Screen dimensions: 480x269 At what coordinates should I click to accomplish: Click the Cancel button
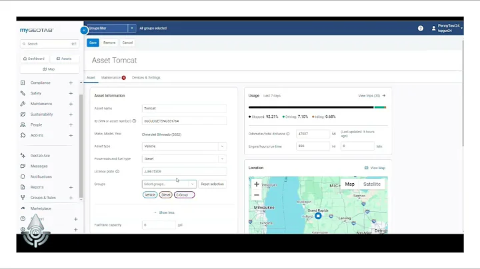[x=127, y=43]
